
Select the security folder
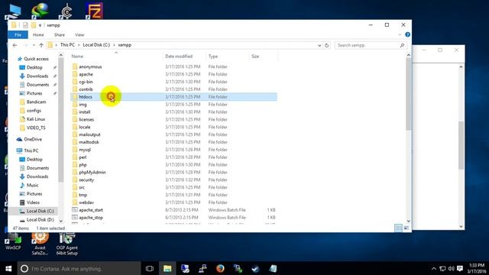click(86, 180)
